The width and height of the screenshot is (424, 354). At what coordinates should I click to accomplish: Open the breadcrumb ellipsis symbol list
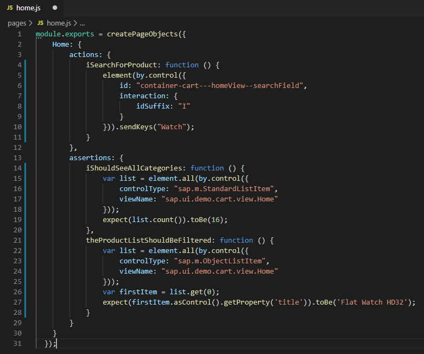pyautogui.click(x=82, y=23)
